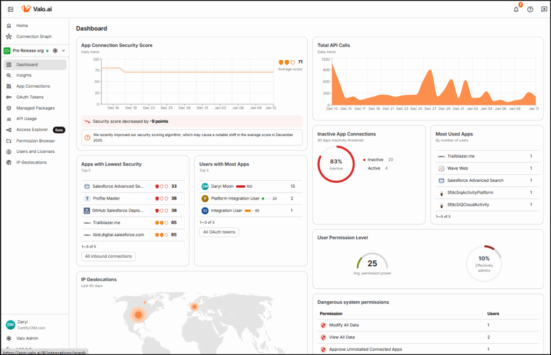Screen dimensions: 551x355
Task: Collapse the sidebar with the panel icon
Action: pos(10,9)
